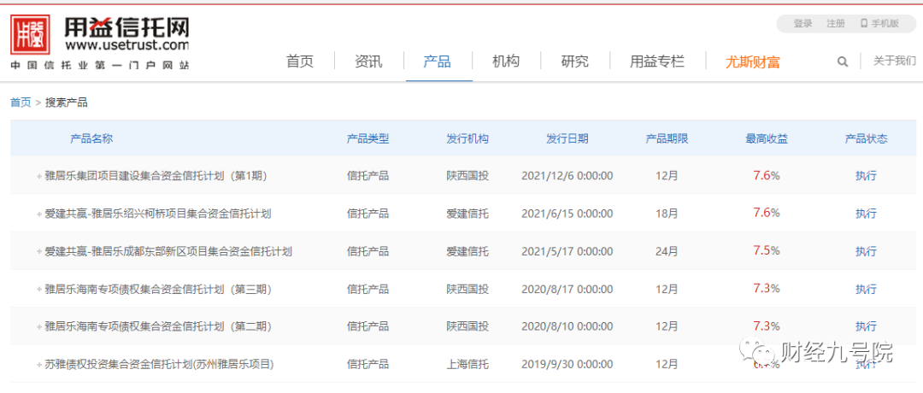Expand the 雅居乐海南专项债权 第三期 row plus sign
This screenshot has height=393, width=923.
[x=39, y=290]
